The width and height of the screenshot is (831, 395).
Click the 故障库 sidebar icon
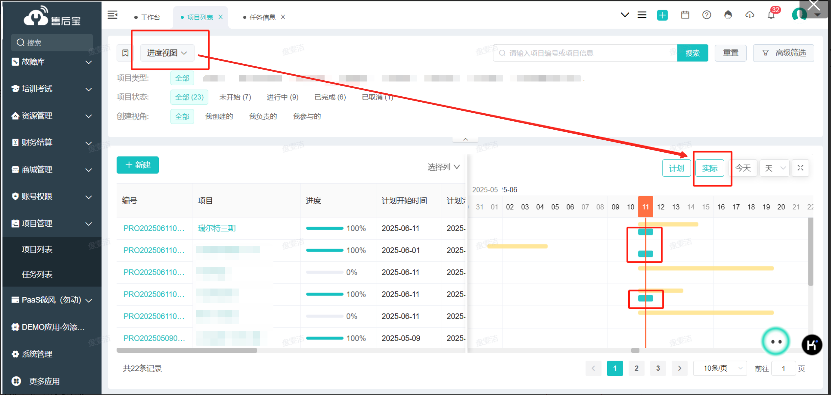click(15, 62)
